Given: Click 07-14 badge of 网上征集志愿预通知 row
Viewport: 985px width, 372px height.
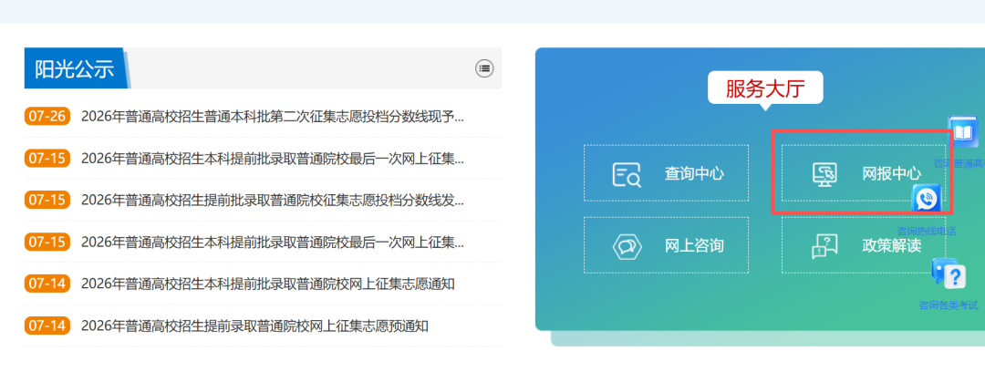Looking at the screenshot, I should [x=47, y=326].
